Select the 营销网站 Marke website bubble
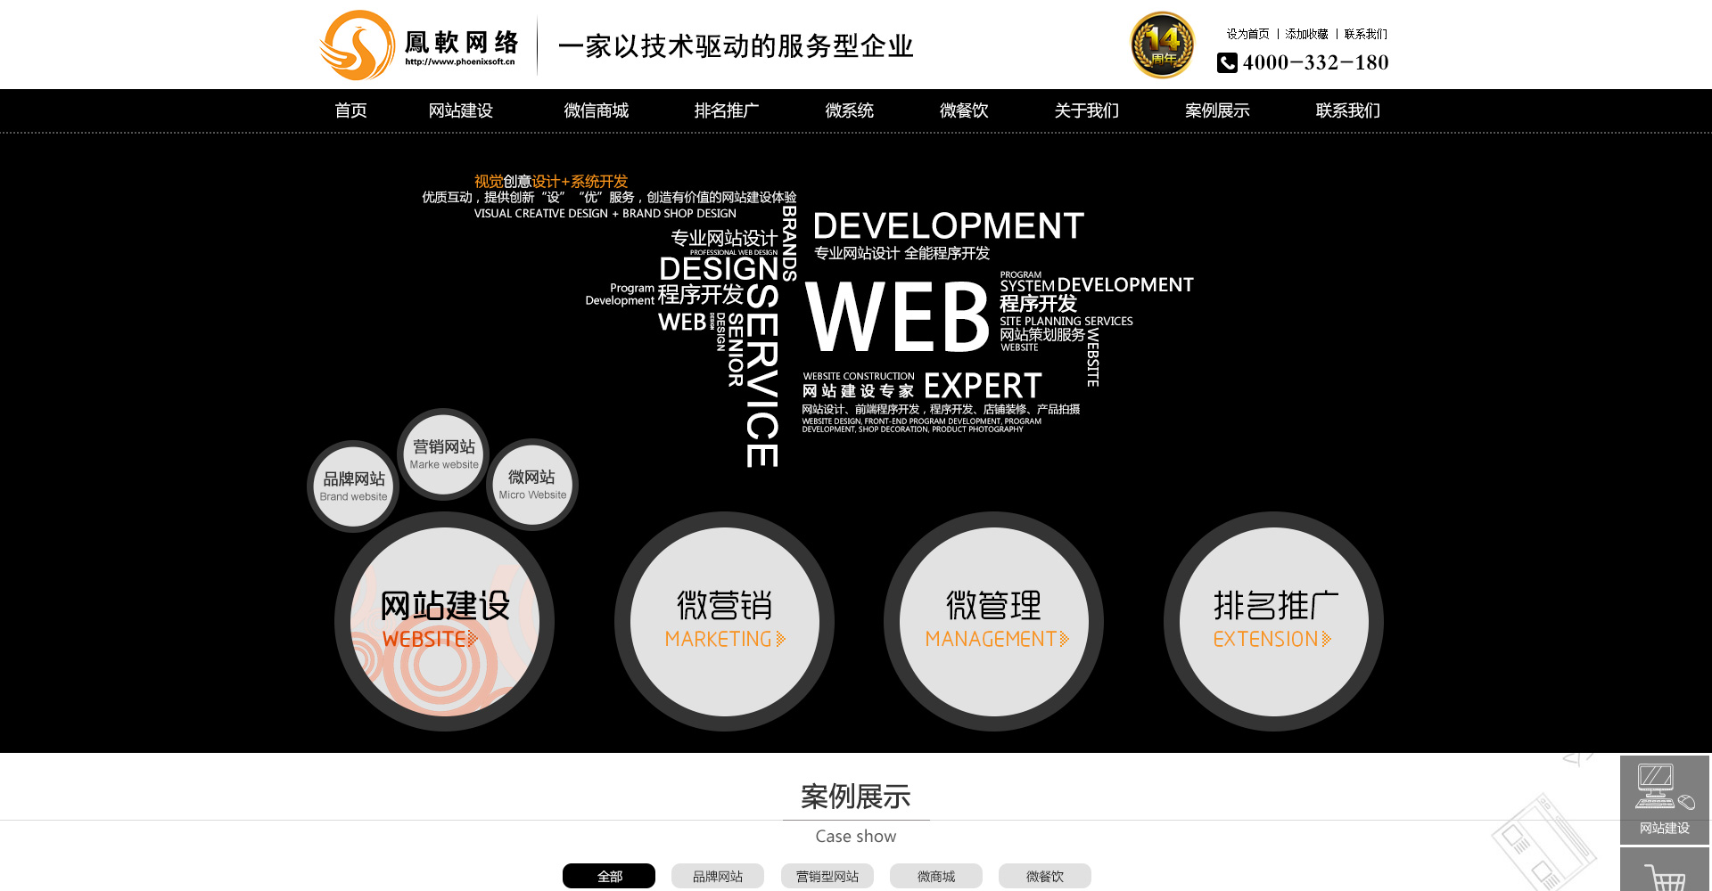Image resolution: width=1712 pixels, height=891 pixels. click(444, 454)
